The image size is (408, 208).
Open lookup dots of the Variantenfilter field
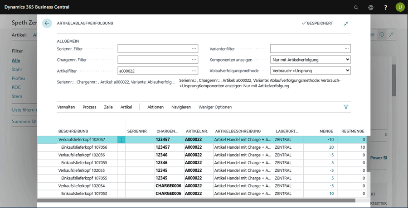tap(347, 48)
